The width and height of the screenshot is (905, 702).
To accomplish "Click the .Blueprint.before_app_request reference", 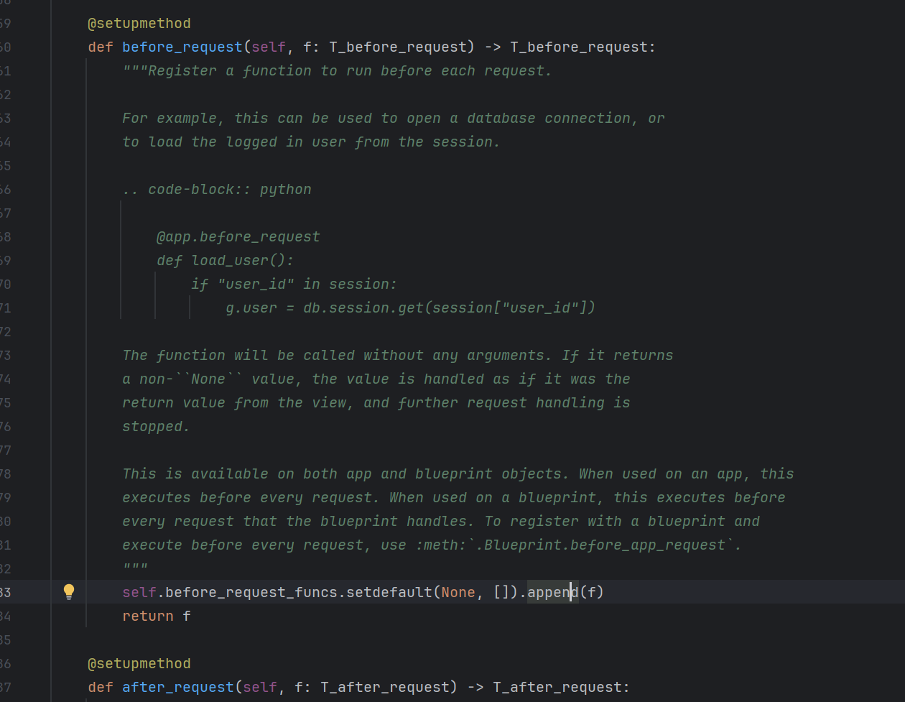I will (x=604, y=545).
